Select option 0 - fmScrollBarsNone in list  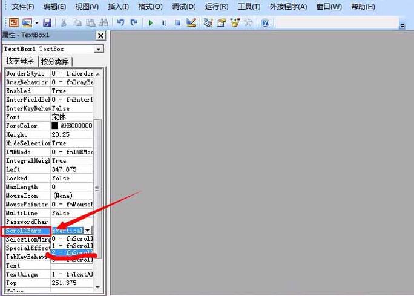point(72,238)
